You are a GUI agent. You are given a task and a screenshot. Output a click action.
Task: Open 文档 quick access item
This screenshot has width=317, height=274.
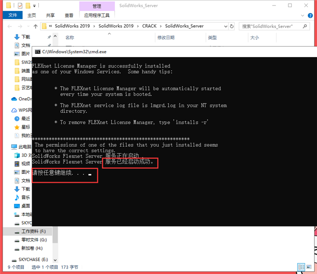coord(22,45)
